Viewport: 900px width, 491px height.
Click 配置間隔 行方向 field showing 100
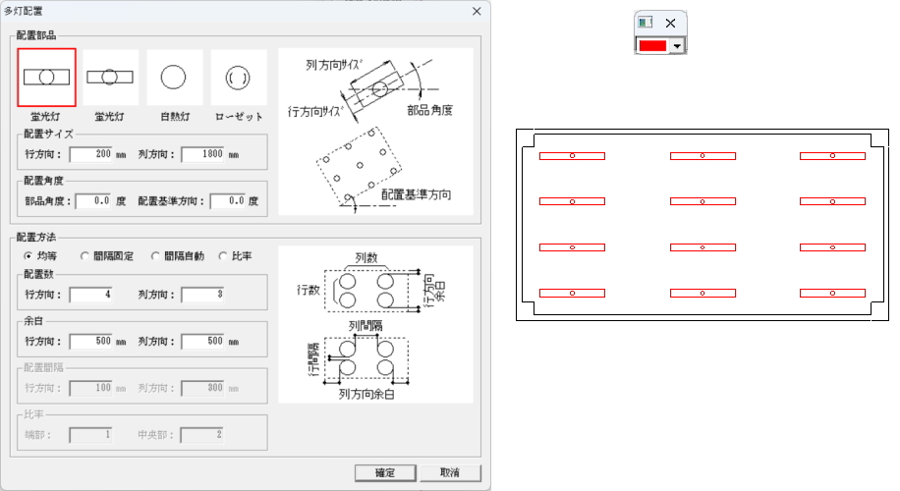point(91,388)
